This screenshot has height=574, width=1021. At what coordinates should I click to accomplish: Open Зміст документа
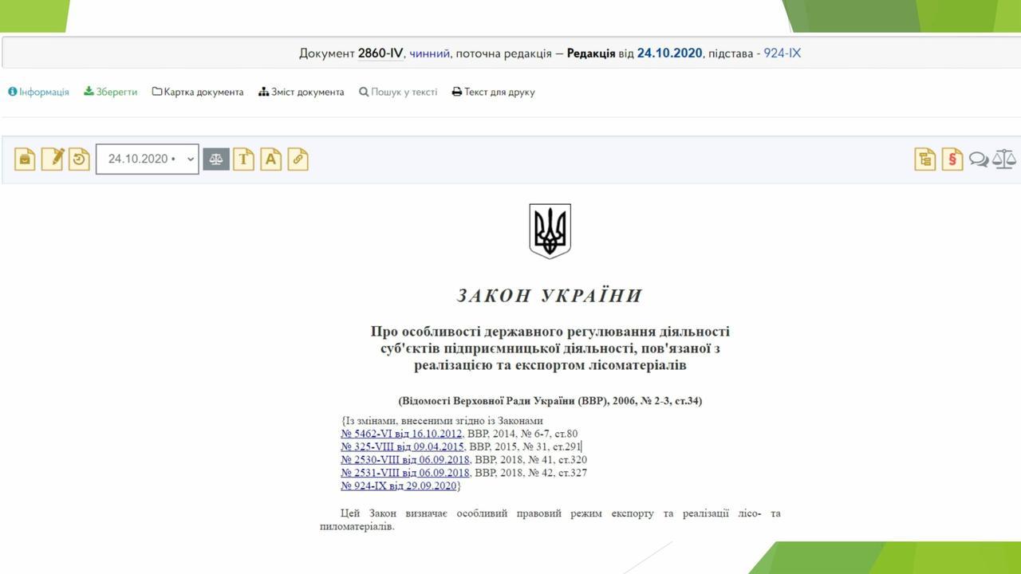[302, 92]
